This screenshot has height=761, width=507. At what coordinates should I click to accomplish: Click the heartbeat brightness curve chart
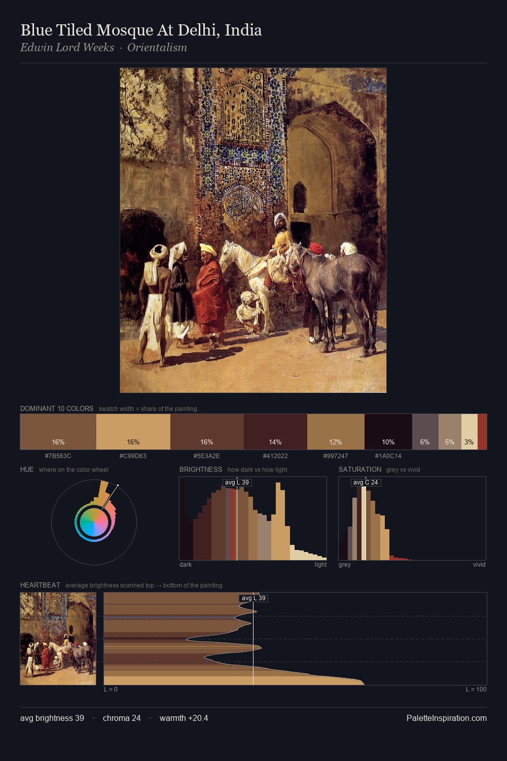[295, 639]
